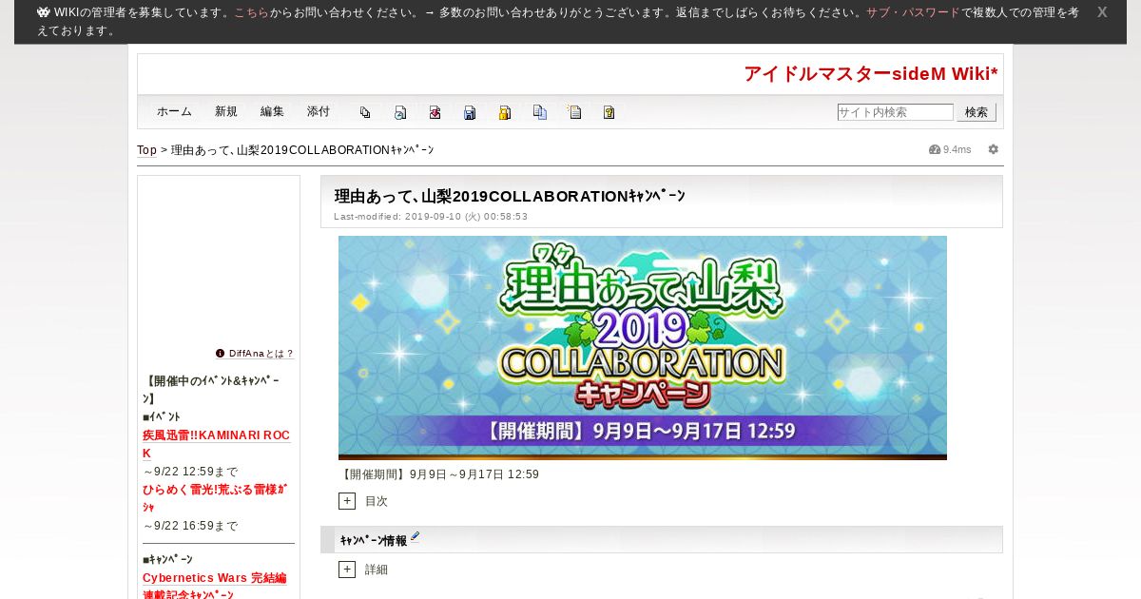Click the Last-modified 2019-09-10 timestamp

[x=431, y=217]
